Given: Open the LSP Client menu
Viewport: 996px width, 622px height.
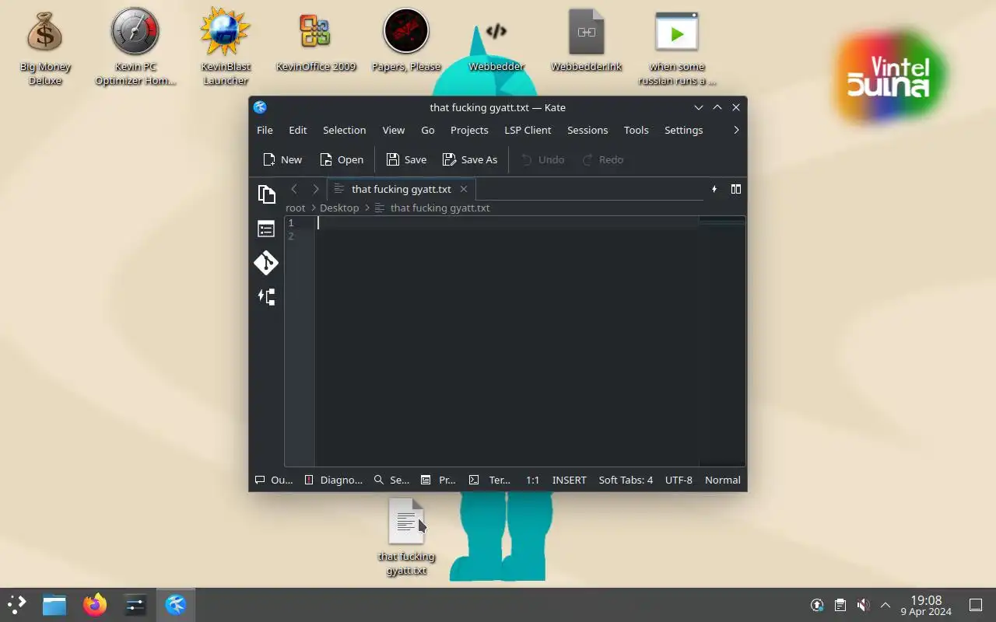Looking at the screenshot, I should tap(528, 130).
